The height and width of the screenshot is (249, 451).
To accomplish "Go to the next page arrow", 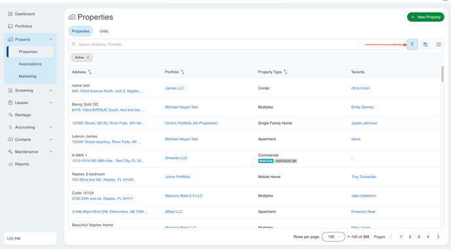I will [438, 237].
